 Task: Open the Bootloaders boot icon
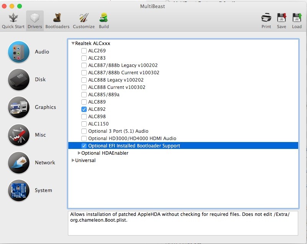(57, 17)
